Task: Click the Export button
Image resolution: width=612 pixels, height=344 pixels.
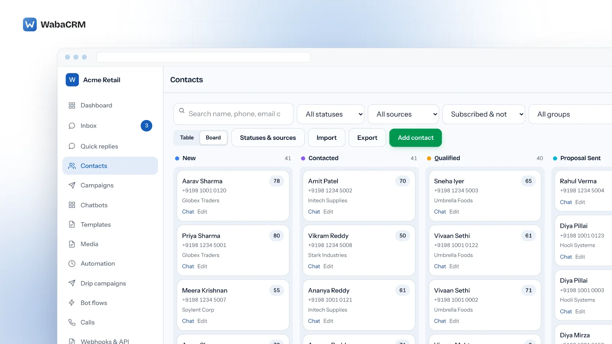Action: pyautogui.click(x=367, y=138)
